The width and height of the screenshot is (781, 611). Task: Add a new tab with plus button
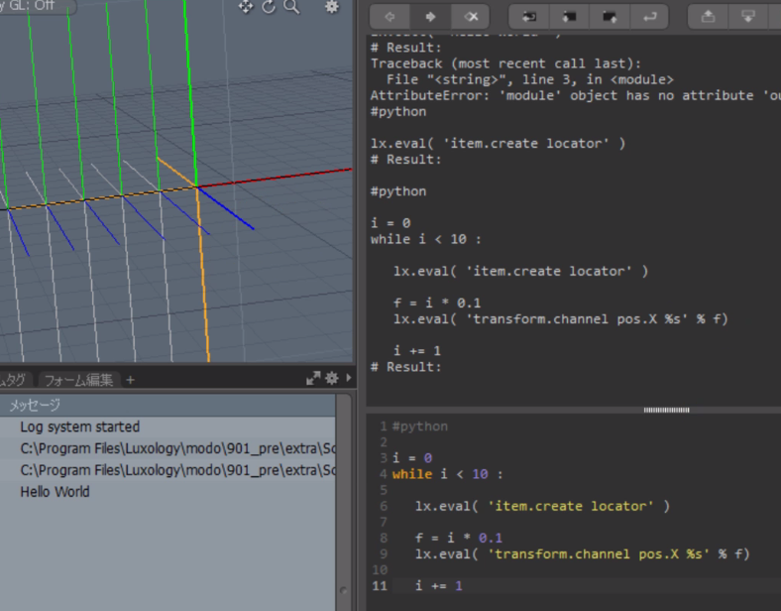[x=130, y=380]
